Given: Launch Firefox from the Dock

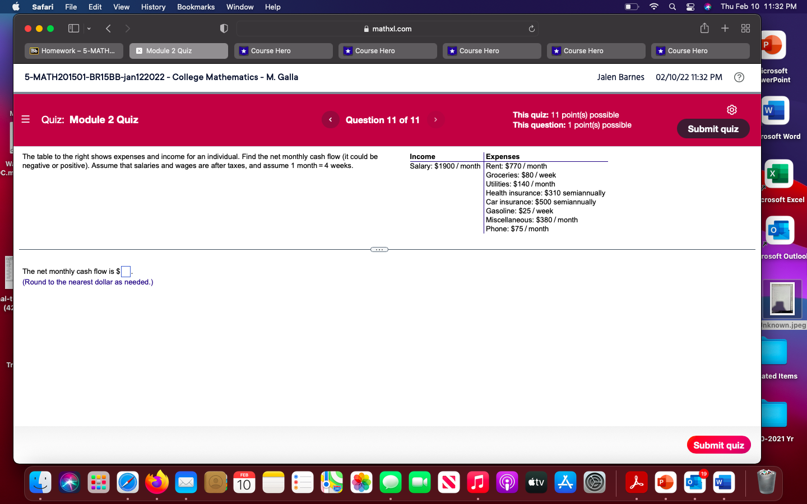Looking at the screenshot, I should [157, 482].
